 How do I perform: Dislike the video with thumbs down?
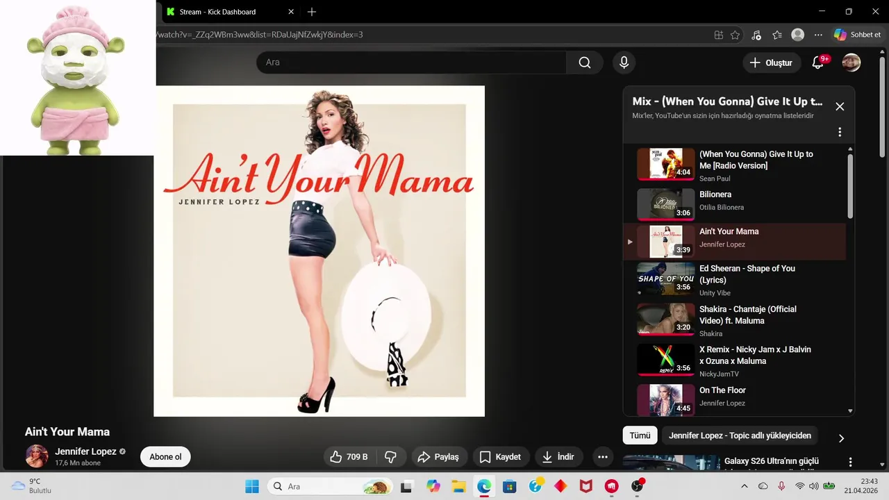391,457
